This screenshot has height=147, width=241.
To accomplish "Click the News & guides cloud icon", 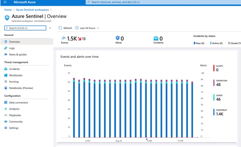I will (6, 54).
